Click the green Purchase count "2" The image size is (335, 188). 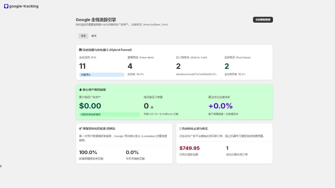[x=227, y=66]
